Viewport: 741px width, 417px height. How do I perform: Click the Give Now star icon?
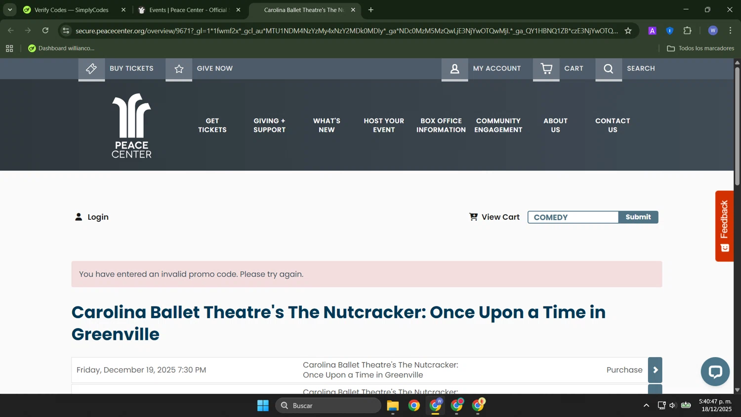[x=179, y=69]
